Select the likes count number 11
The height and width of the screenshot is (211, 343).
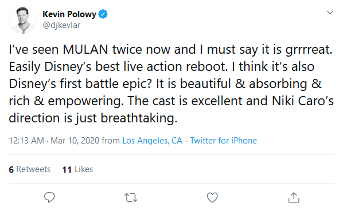point(67,170)
